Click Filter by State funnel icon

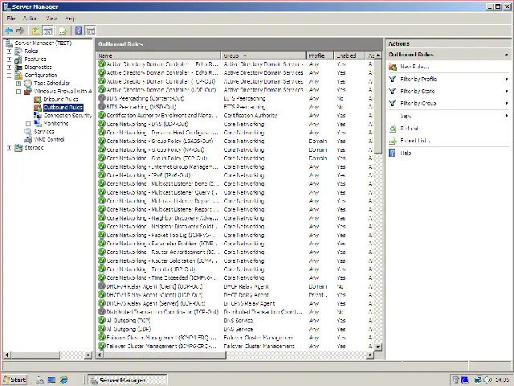[x=393, y=91]
